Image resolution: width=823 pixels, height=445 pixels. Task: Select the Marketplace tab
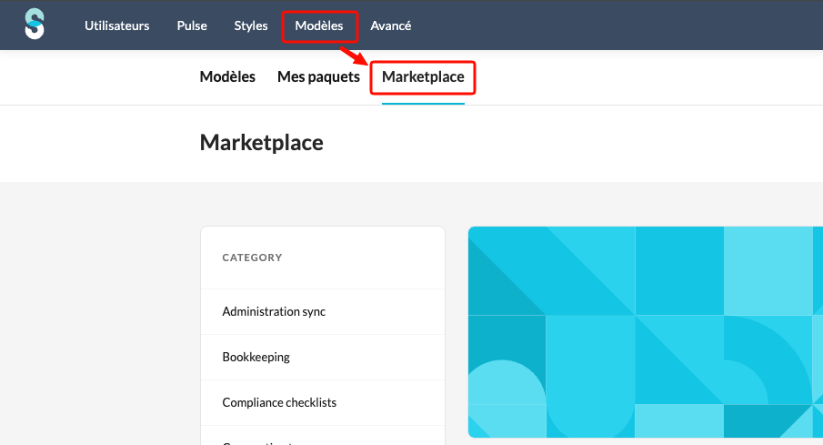click(423, 76)
